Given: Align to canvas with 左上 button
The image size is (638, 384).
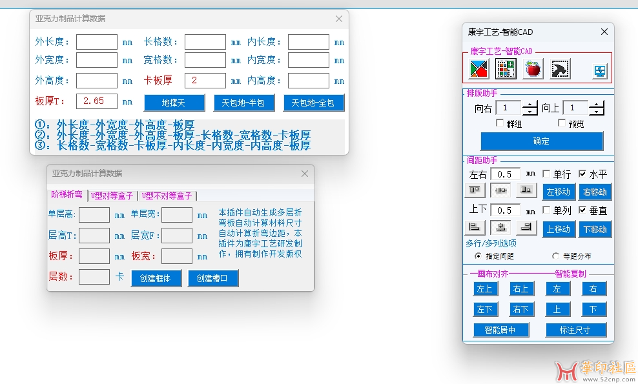Looking at the screenshot, I should point(484,289).
